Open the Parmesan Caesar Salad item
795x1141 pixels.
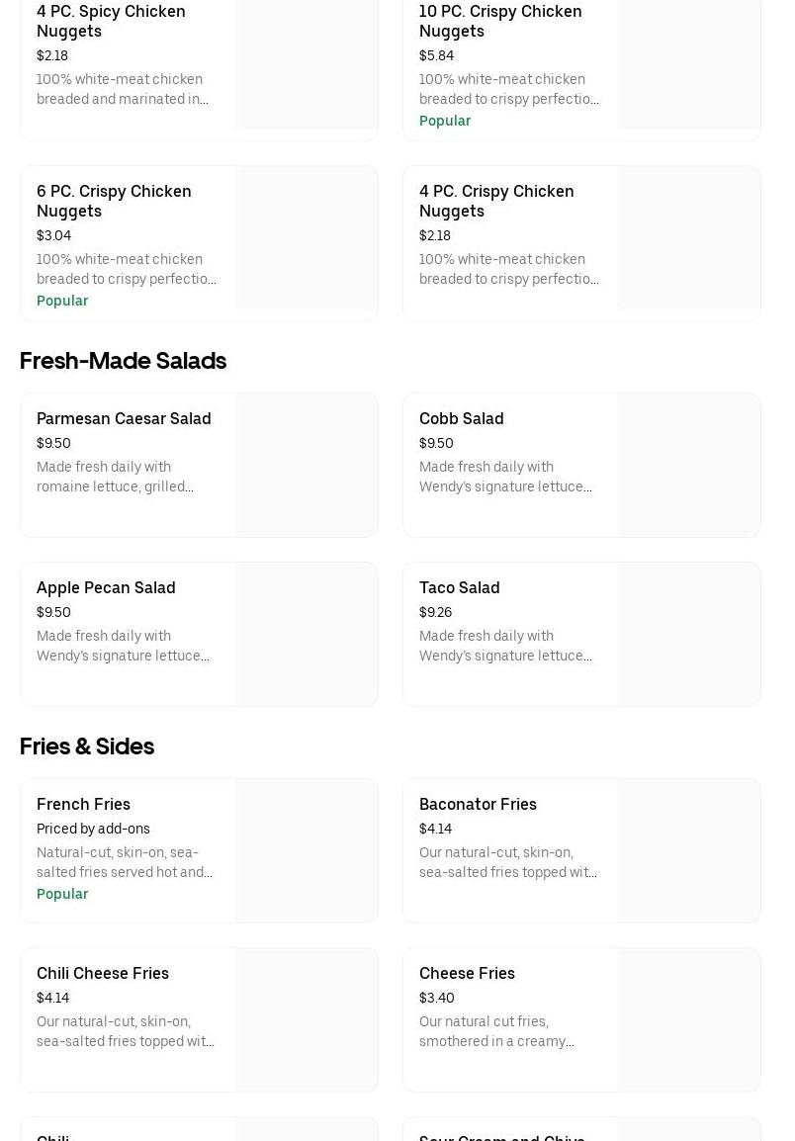pos(124,419)
